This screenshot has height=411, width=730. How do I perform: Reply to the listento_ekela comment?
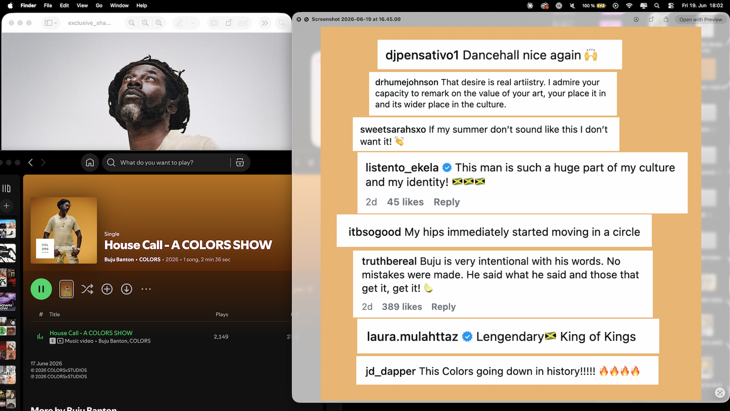447,202
